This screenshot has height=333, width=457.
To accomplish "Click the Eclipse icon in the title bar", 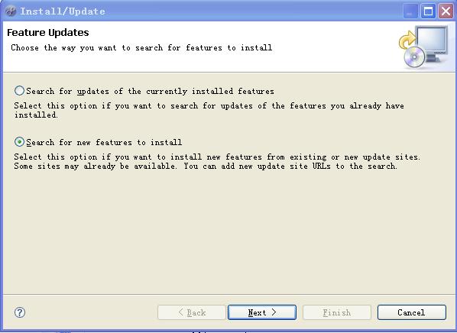I will tap(11, 11).
